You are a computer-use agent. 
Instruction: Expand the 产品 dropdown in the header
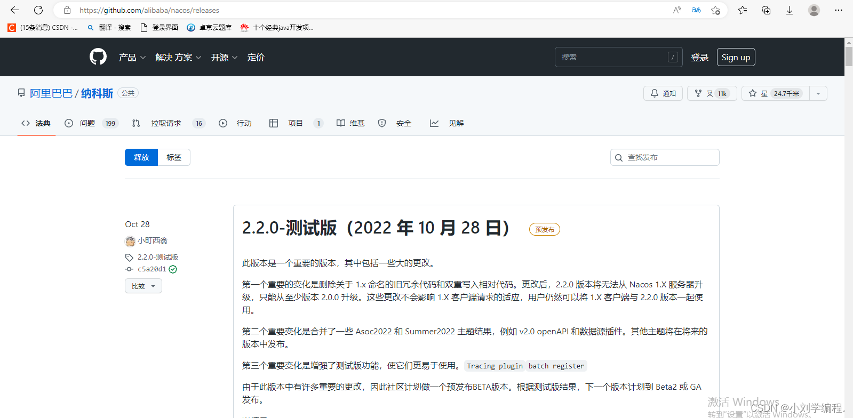coord(132,57)
